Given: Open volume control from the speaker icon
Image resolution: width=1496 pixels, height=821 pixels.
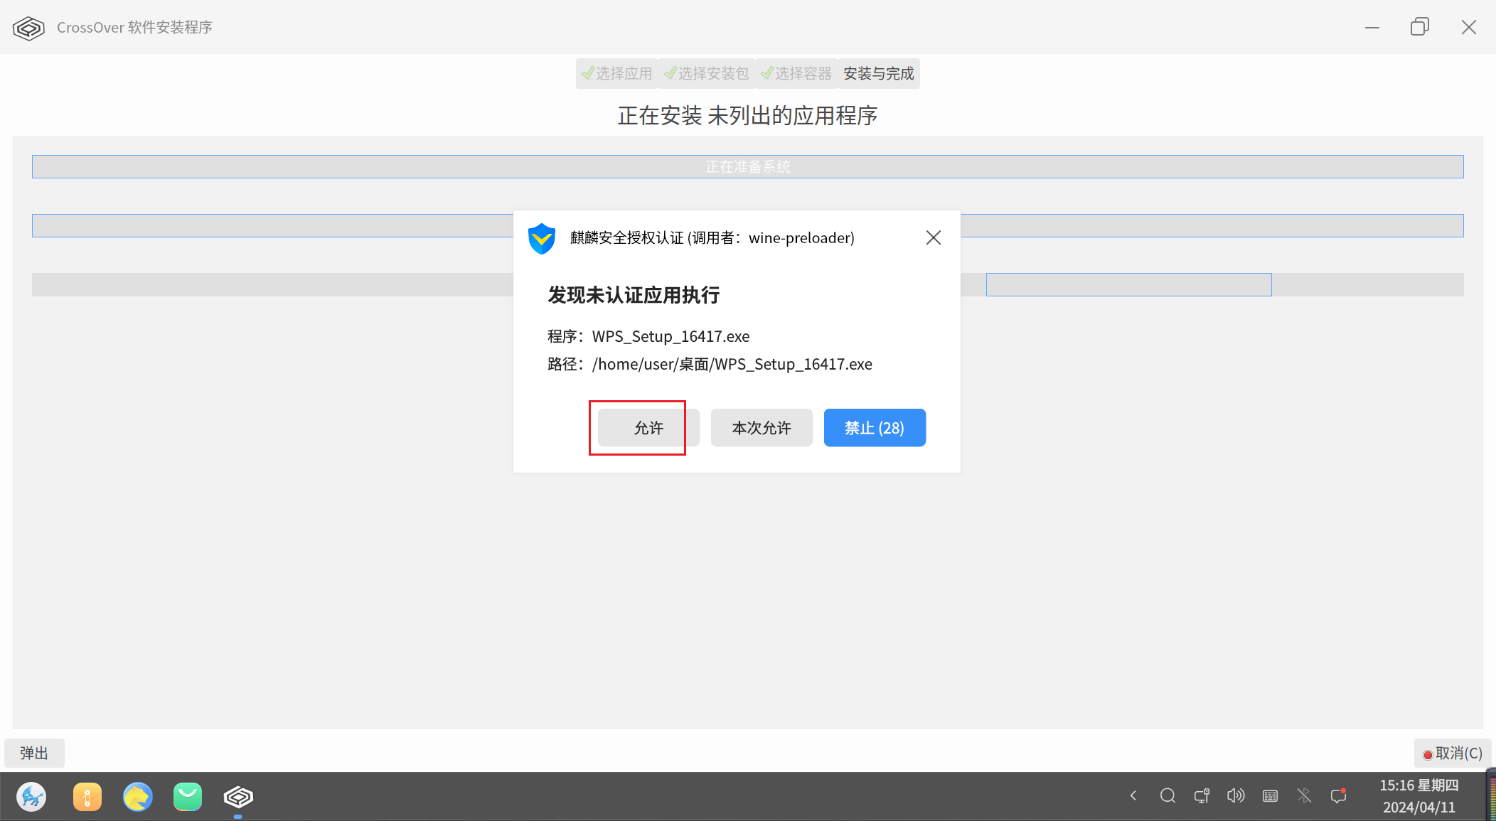Looking at the screenshot, I should point(1236,795).
